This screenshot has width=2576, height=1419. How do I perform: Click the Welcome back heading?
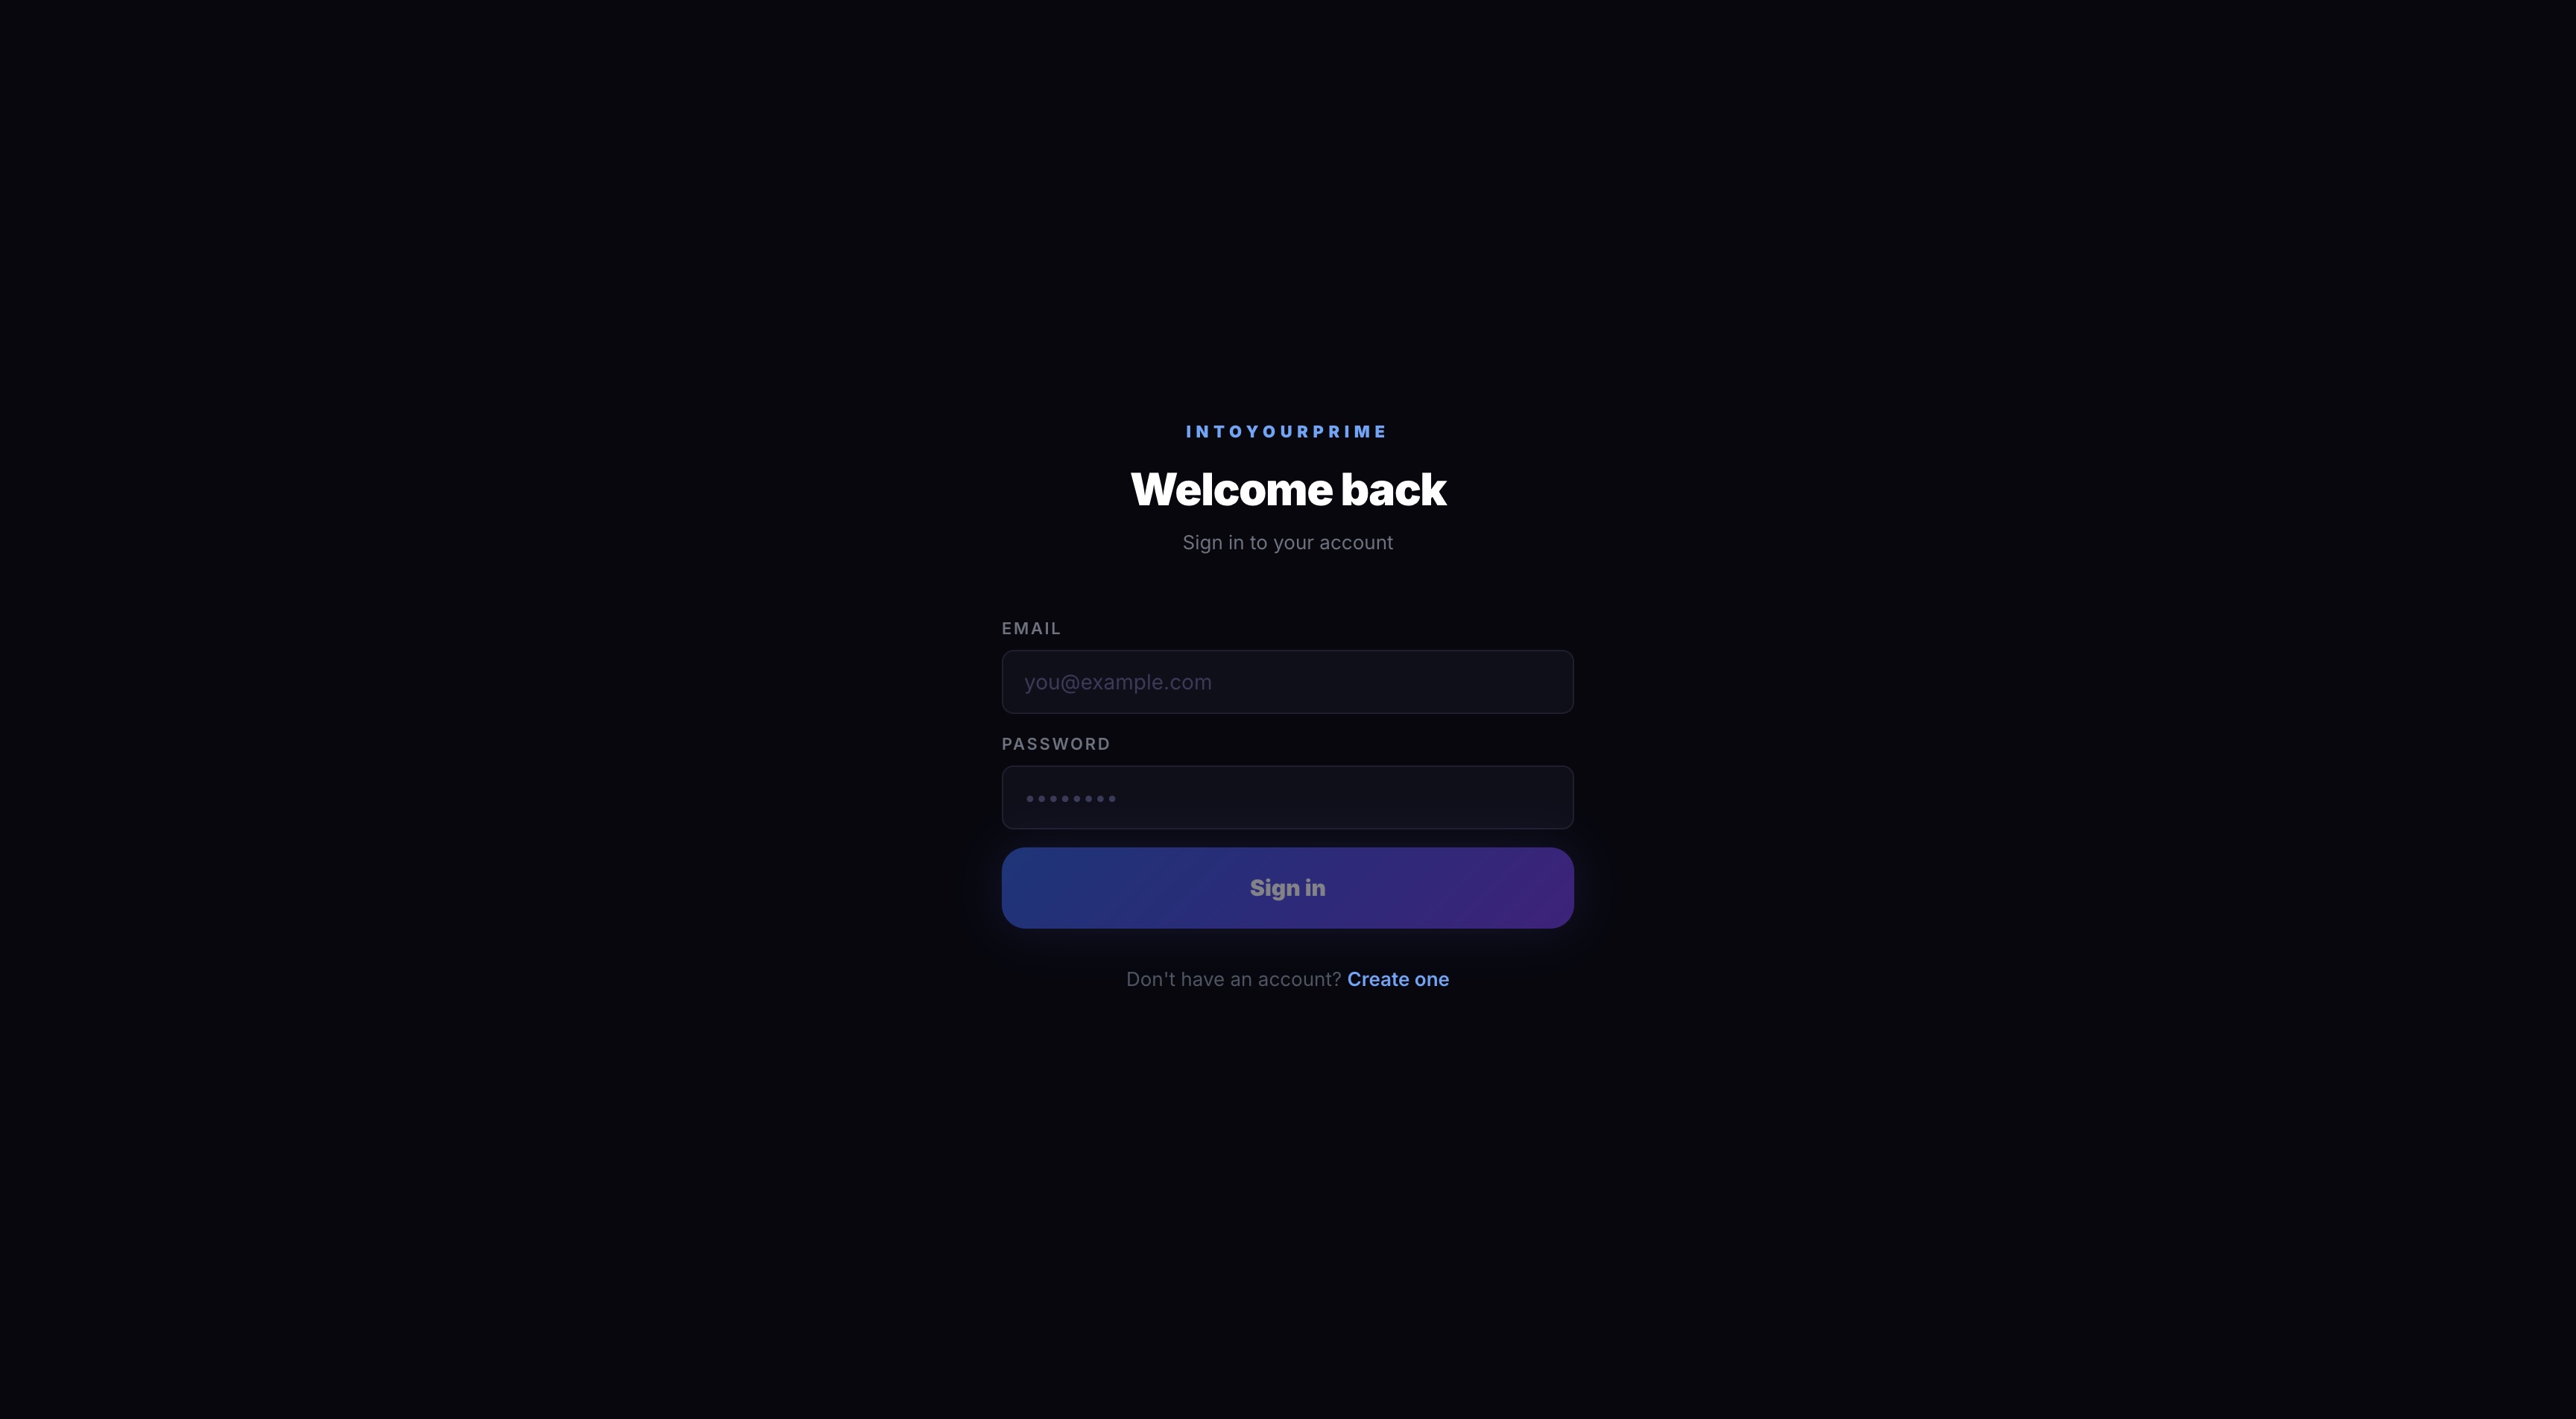1288,490
